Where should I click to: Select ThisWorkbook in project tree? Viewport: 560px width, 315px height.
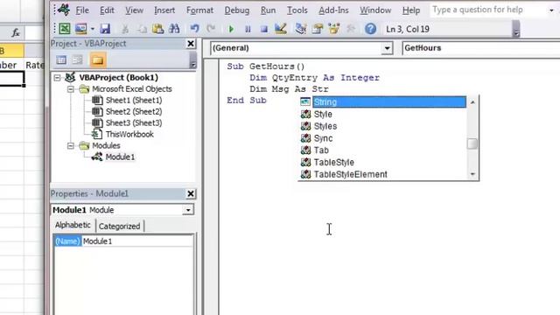[129, 134]
